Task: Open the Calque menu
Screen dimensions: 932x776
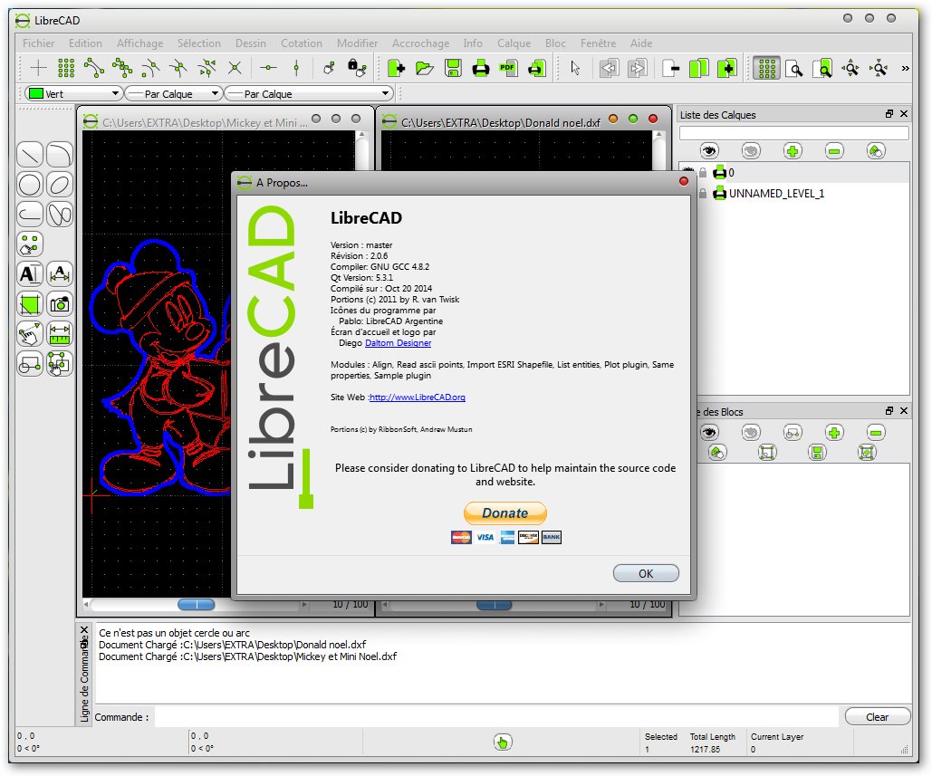Action: point(514,43)
